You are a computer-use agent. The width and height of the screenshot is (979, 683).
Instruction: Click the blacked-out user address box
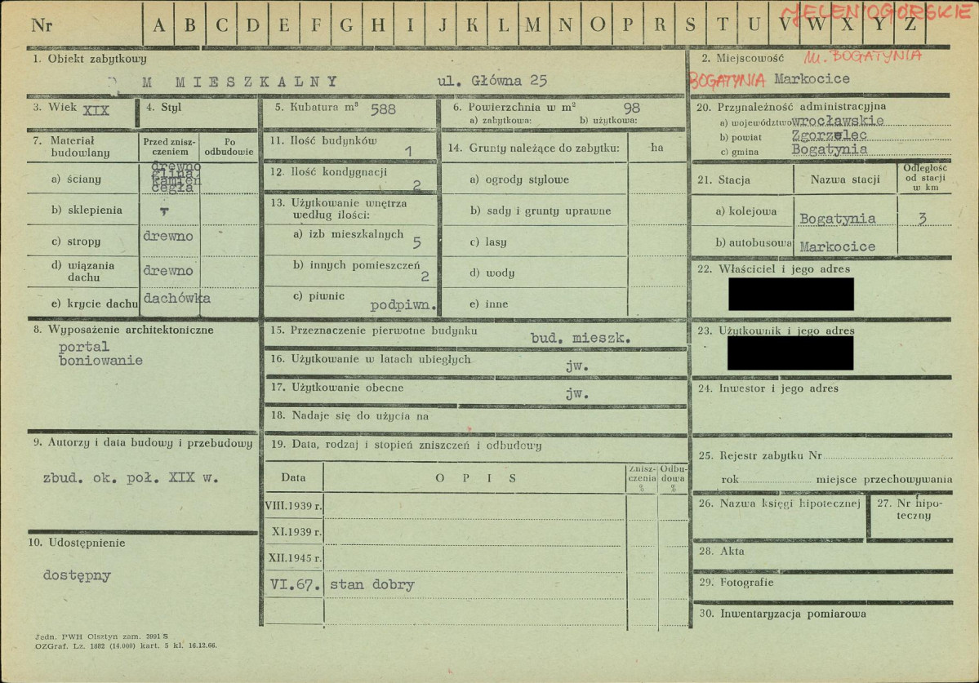click(790, 353)
